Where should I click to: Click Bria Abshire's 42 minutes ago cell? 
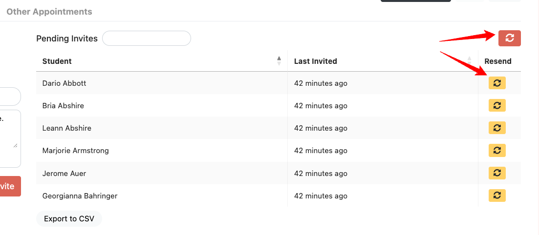point(321,106)
